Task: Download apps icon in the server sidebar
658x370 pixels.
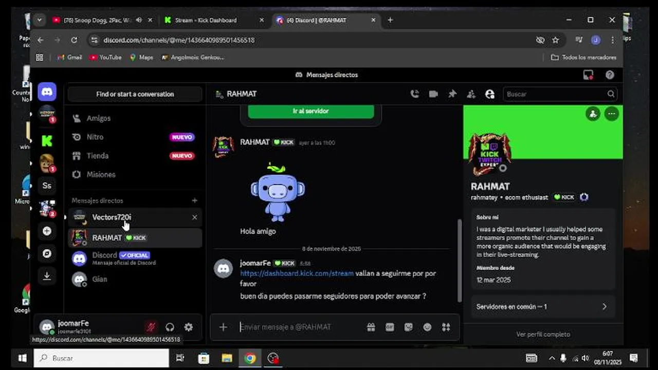Action: 47,276
